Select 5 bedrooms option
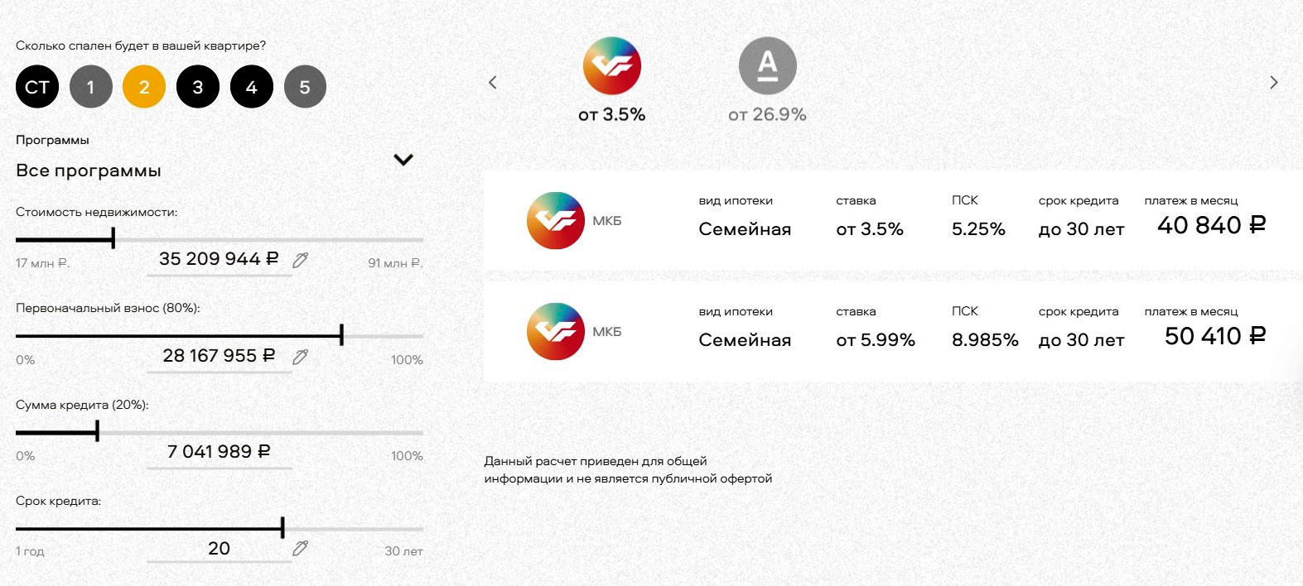The image size is (1303, 586). [x=305, y=87]
